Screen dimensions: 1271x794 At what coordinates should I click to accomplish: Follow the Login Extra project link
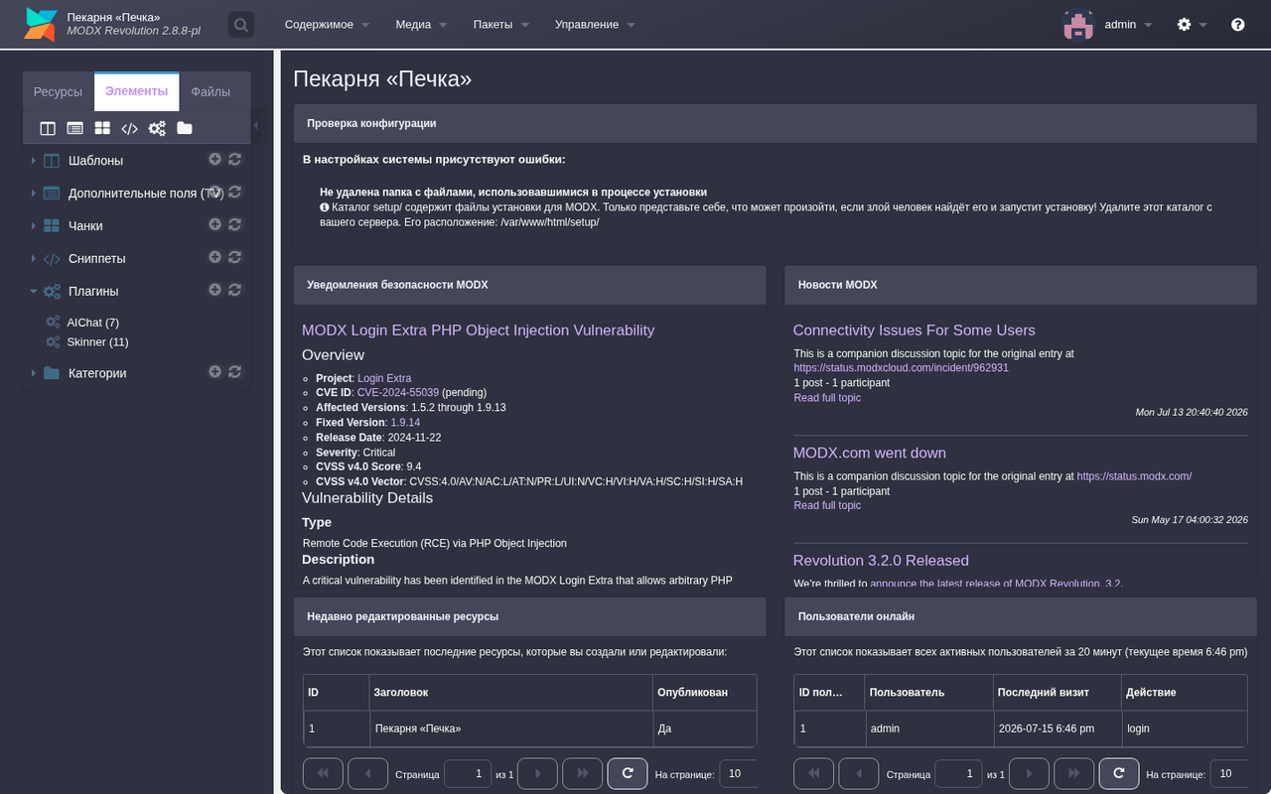[x=384, y=378]
